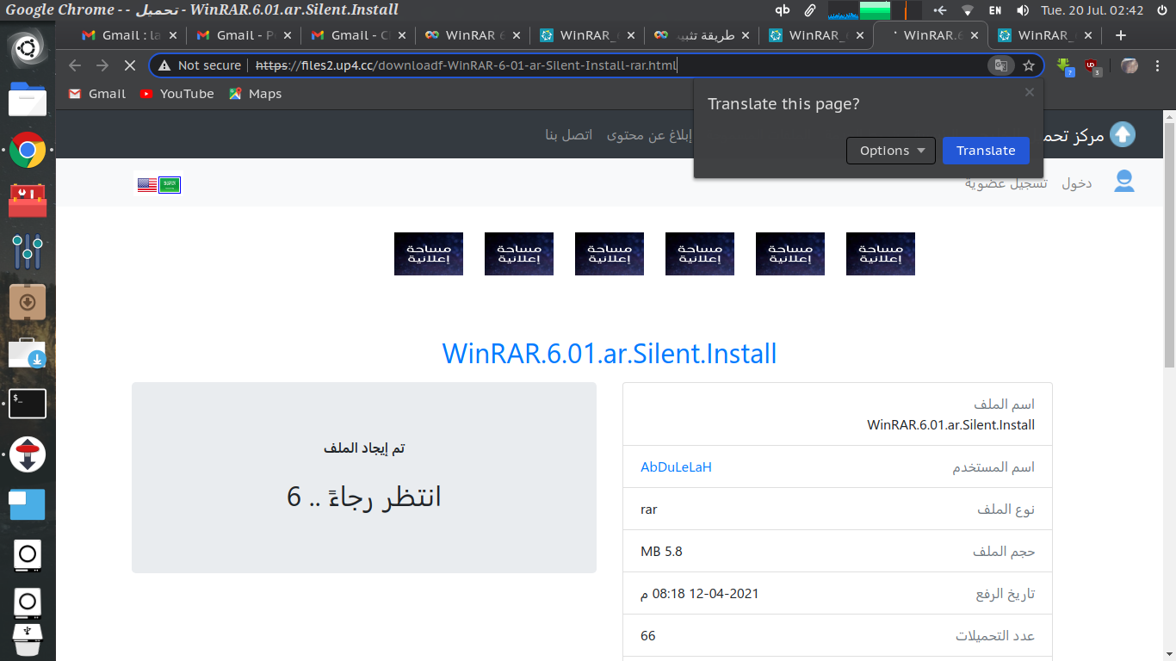Click the Google Chrome dock icon
Viewport: 1176px width, 661px height.
28,151
